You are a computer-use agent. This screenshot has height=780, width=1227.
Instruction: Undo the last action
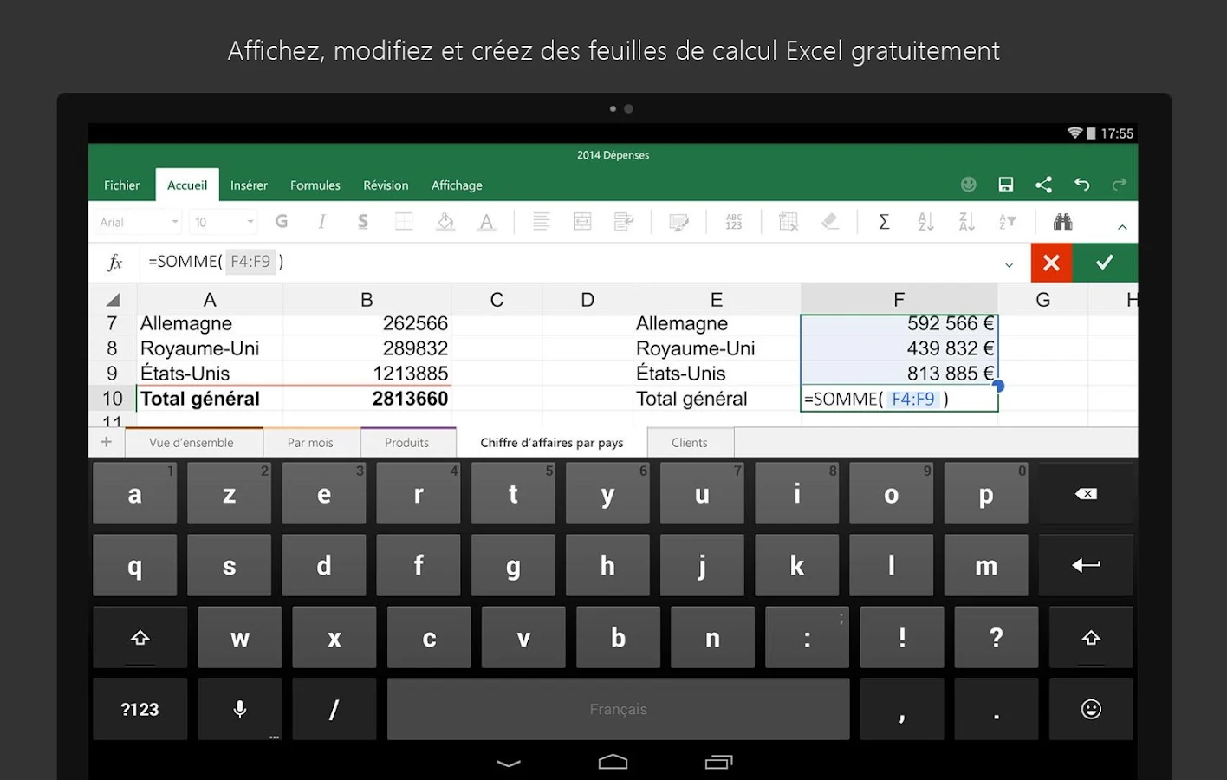[1081, 185]
